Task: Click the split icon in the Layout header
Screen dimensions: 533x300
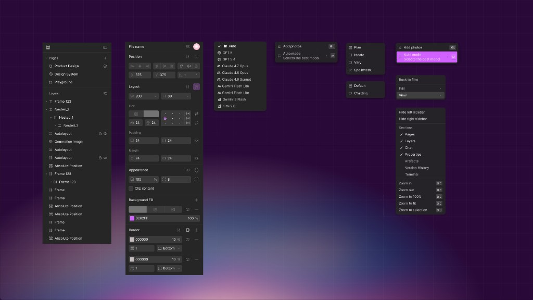Action: coord(187,87)
